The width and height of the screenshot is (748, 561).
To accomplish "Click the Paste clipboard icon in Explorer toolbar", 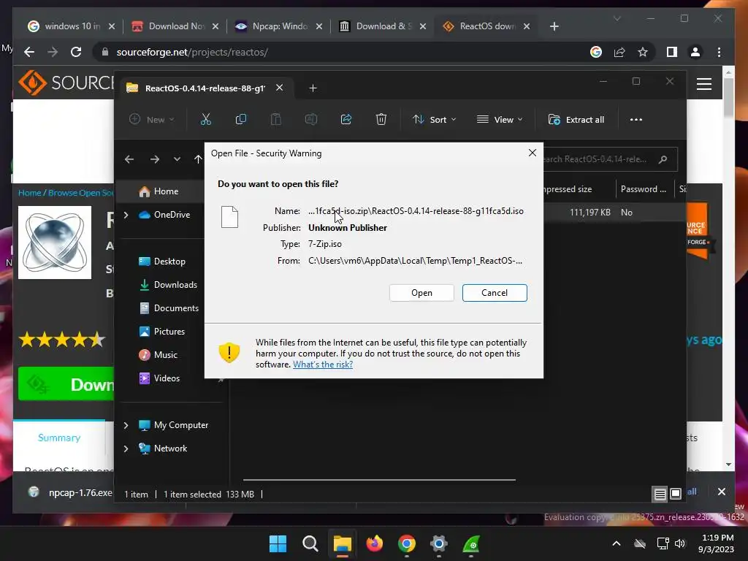I will click(x=275, y=119).
